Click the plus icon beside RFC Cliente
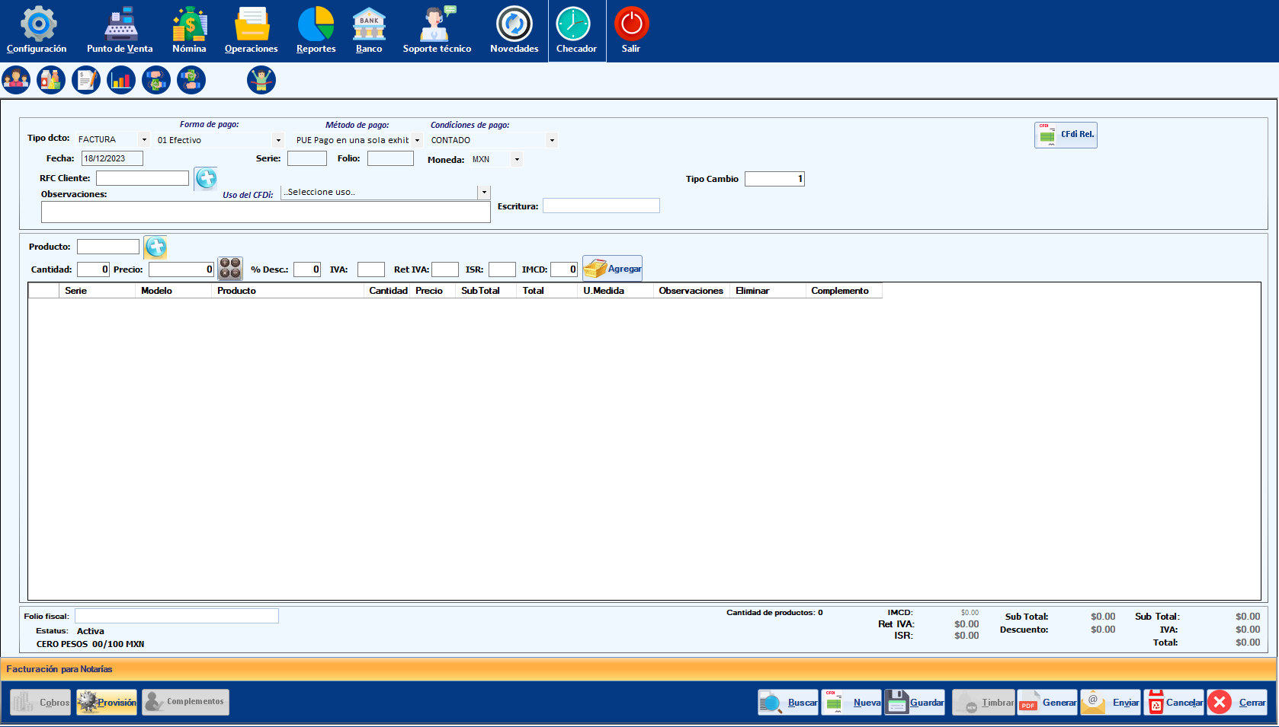 click(x=206, y=178)
